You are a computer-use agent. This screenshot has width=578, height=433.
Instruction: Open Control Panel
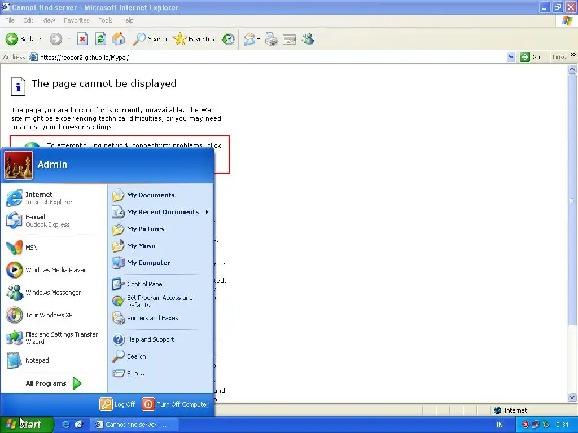tap(161, 284)
